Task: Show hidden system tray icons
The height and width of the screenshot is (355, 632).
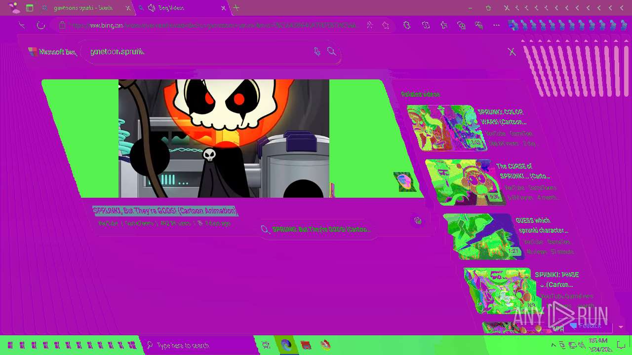Action: point(553,345)
